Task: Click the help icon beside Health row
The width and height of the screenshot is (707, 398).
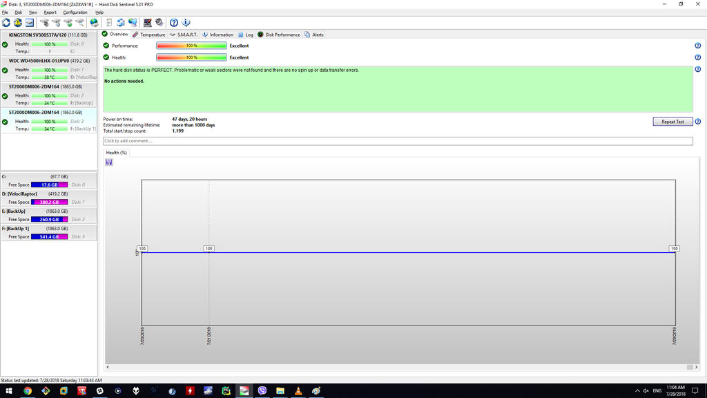Action: (x=697, y=57)
